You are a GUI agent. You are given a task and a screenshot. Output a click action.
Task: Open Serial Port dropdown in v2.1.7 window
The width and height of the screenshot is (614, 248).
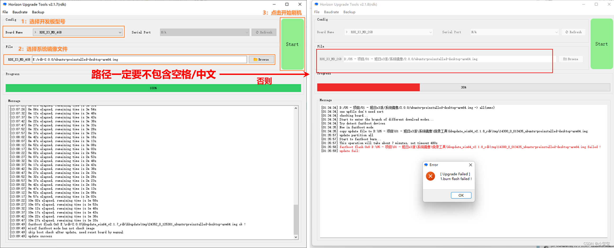click(x=204, y=32)
